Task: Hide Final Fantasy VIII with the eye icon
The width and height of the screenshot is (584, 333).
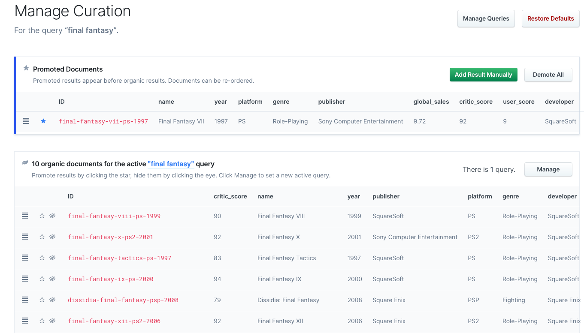Action: point(52,216)
